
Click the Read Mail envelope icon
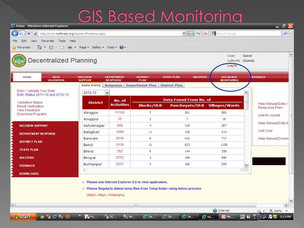pos(62,47)
